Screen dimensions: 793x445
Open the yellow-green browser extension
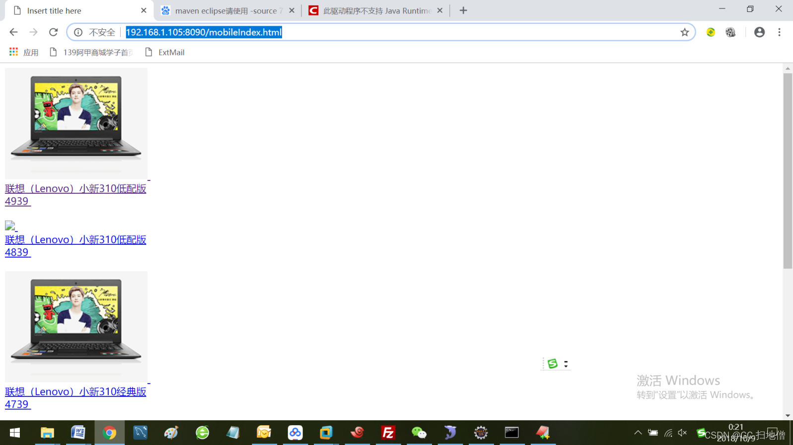(x=711, y=32)
